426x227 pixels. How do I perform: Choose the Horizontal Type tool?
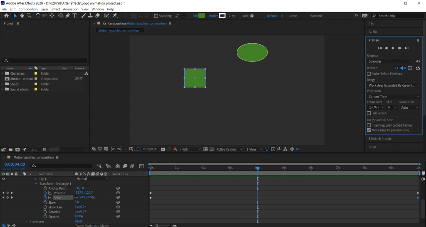click(x=75, y=16)
